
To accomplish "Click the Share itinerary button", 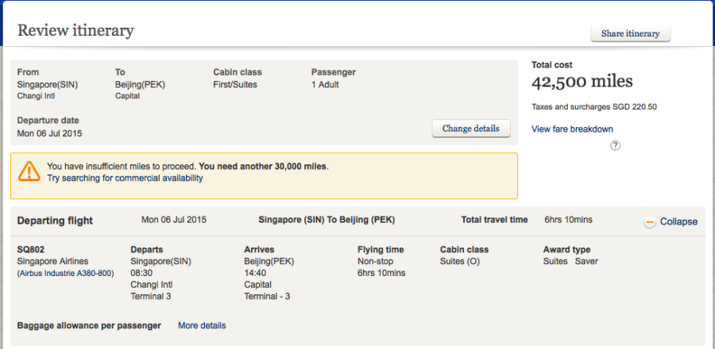I will coord(631,33).
